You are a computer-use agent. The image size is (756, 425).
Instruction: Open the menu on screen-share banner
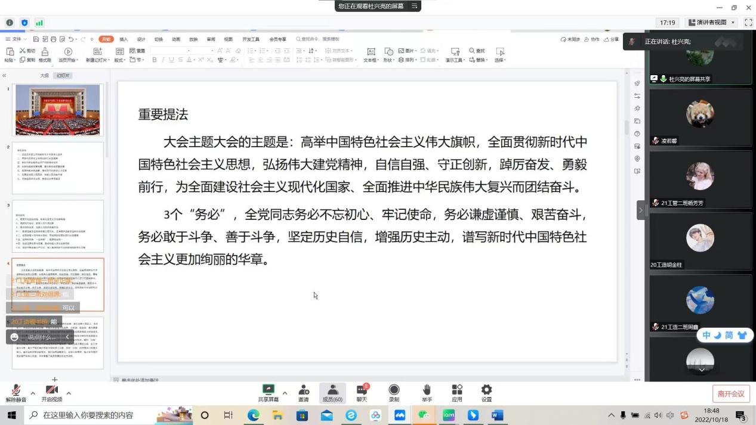[414, 6]
